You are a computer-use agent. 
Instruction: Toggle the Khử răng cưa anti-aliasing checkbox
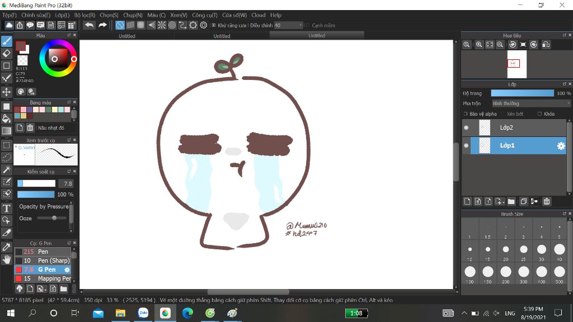(x=214, y=25)
